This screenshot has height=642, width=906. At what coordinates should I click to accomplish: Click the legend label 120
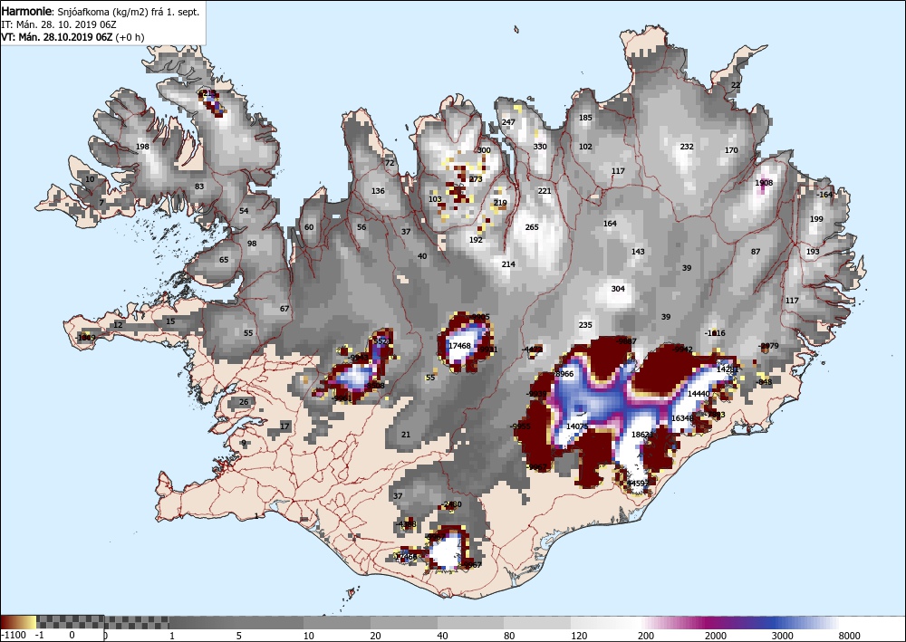click(x=578, y=636)
